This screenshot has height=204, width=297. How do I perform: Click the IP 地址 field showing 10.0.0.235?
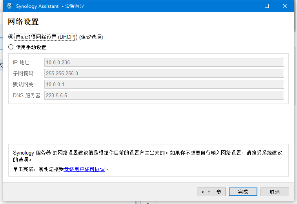pyautogui.click(x=164, y=62)
